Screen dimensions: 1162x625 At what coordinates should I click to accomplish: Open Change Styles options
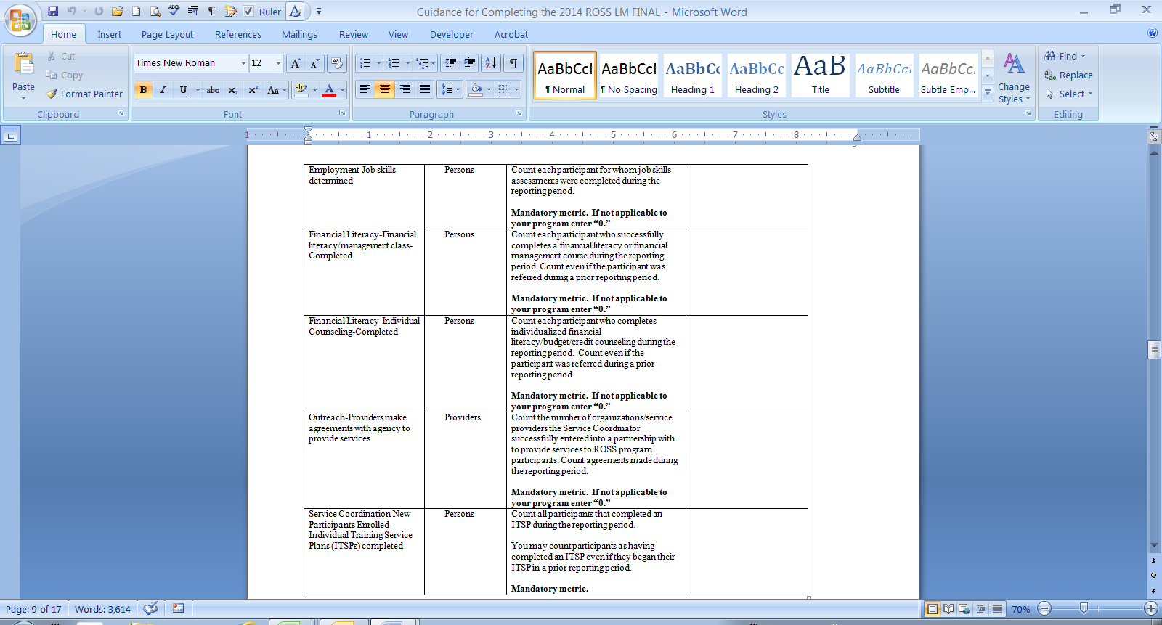[1014, 77]
